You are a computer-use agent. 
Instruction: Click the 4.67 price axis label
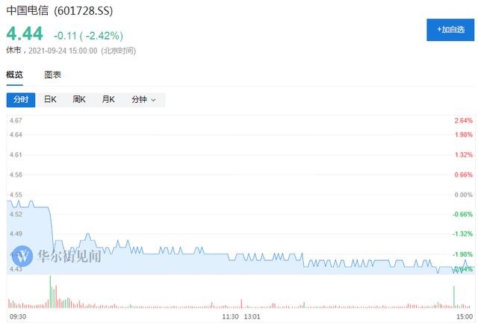point(16,121)
